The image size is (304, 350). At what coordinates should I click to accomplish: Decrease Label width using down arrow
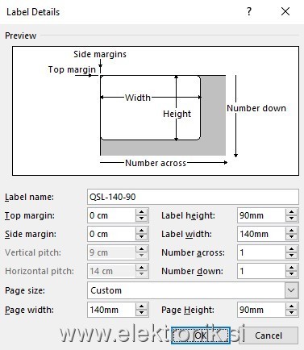pyautogui.click(x=291, y=237)
